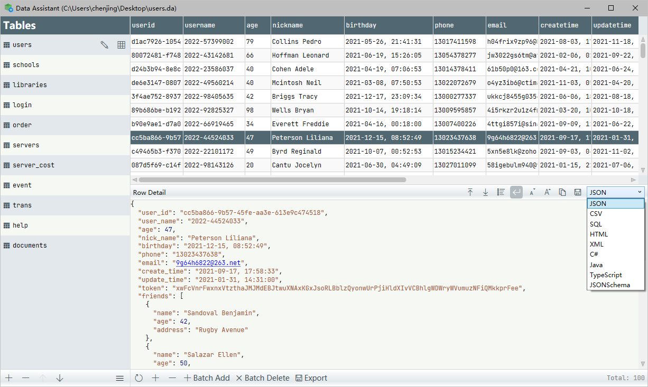Screen dimensions: 648x387
Task: Collapse the JSON format dropdown
Action: (616, 192)
